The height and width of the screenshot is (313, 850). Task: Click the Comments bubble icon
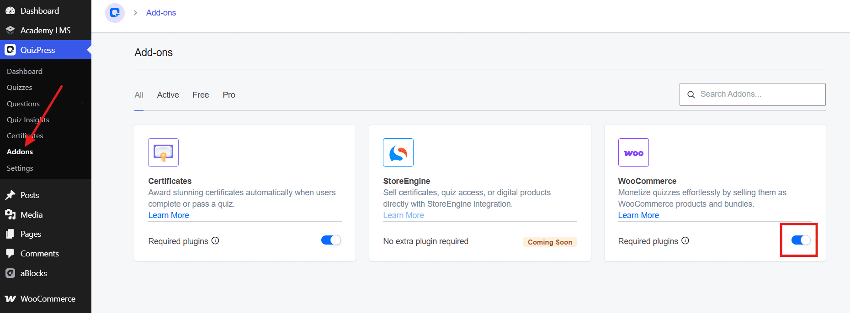pos(10,254)
